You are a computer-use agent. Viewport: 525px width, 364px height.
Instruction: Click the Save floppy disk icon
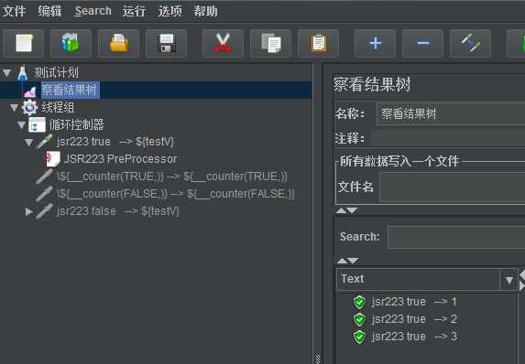pyautogui.click(x=166, y=43)
